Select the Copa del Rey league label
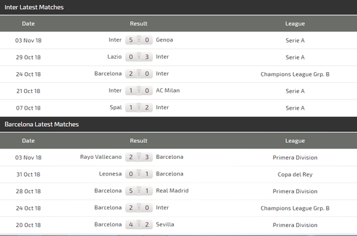 295,175
